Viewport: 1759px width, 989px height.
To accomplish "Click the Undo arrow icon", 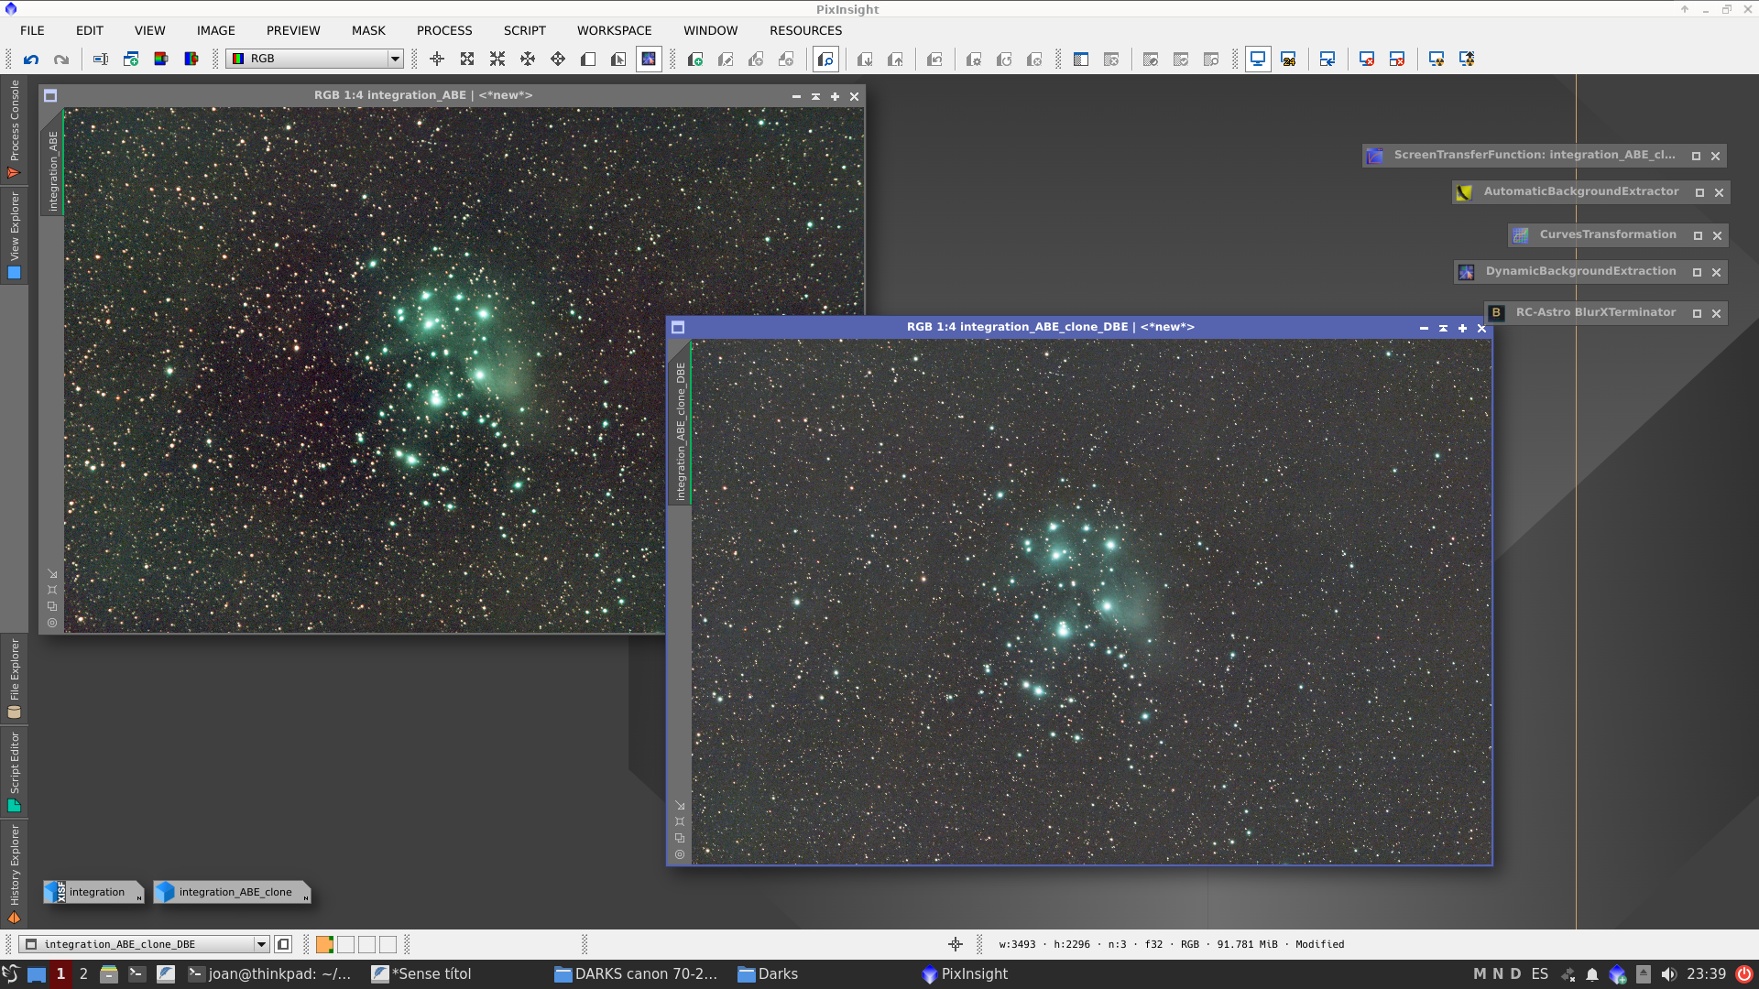I will (31, 60).
